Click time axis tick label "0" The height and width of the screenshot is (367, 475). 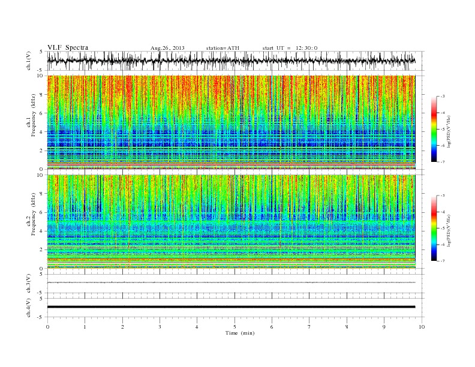point(47,327)
